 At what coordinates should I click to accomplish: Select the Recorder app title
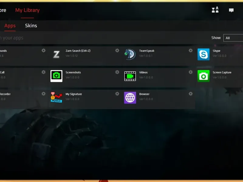(x=5, y=94)
